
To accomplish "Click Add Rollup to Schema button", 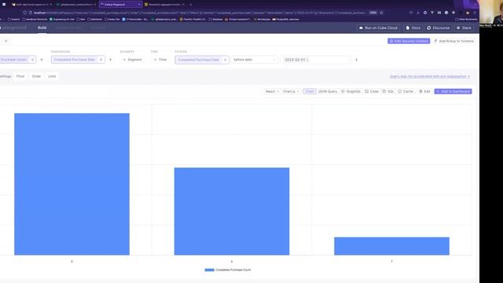I will tap(454, 41).
